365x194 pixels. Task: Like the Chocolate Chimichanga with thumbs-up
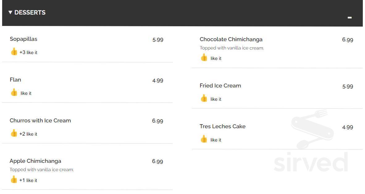[x=204, y=58]
